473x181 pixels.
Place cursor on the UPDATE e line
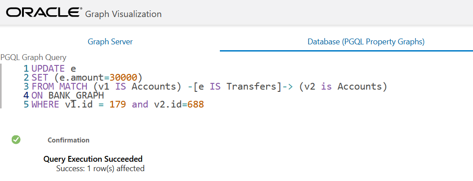(x=54, y=69)
